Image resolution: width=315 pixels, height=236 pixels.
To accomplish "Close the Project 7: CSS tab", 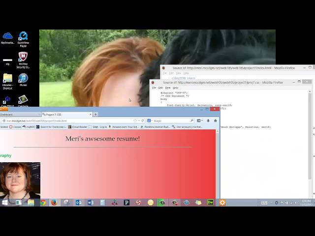I will point(91,115).
